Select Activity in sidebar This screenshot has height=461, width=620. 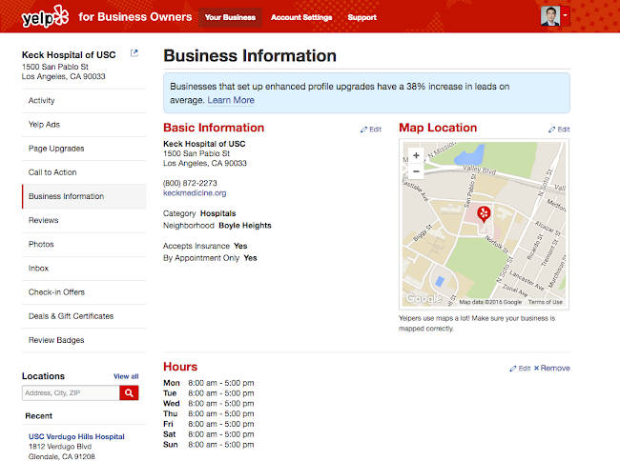(84, 101)
